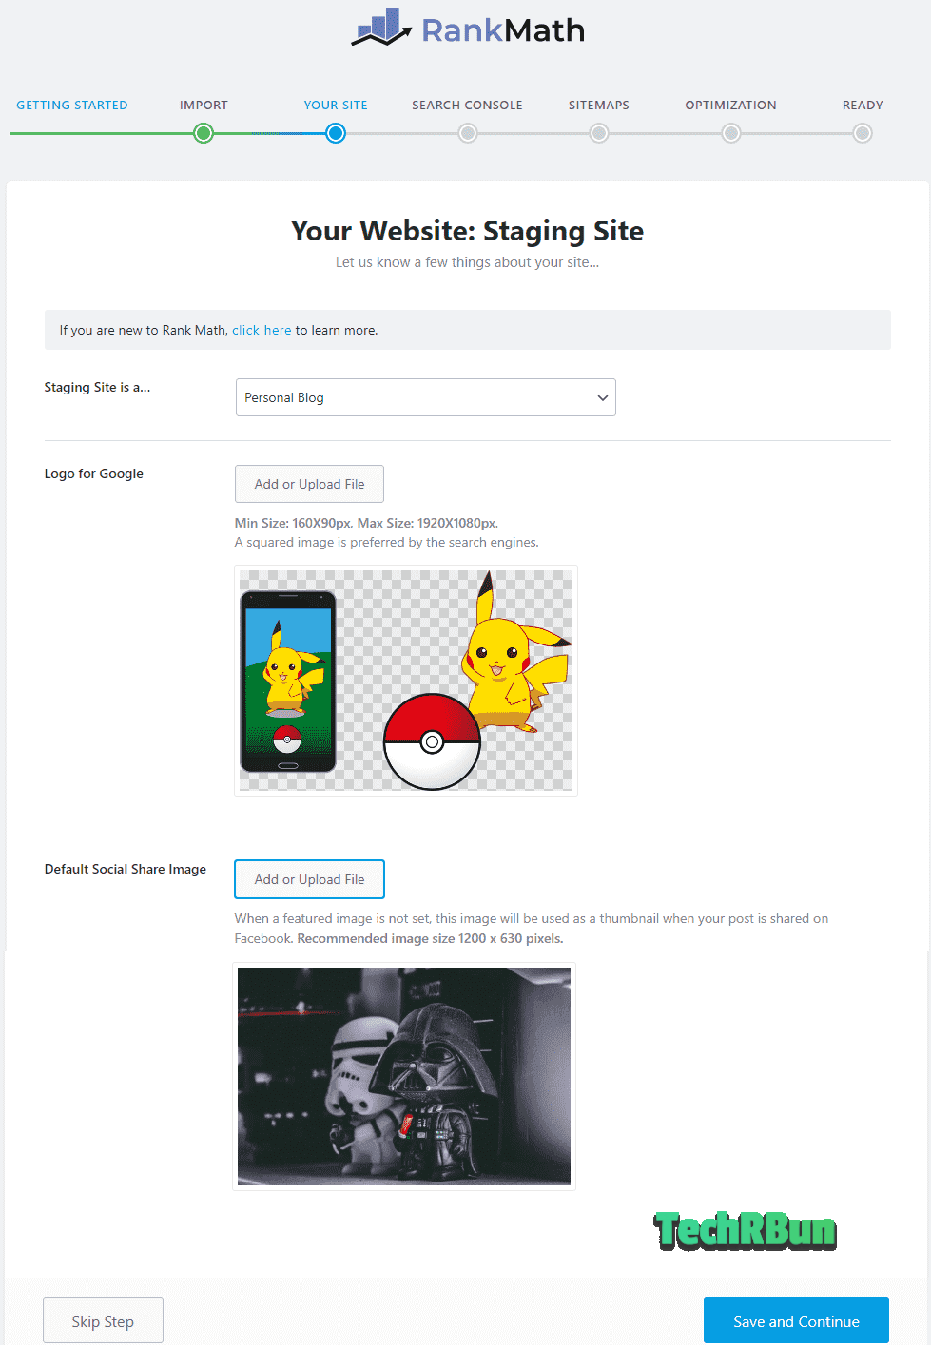
Task: Click Save and Continue button
Action: tap(796, 1321)
